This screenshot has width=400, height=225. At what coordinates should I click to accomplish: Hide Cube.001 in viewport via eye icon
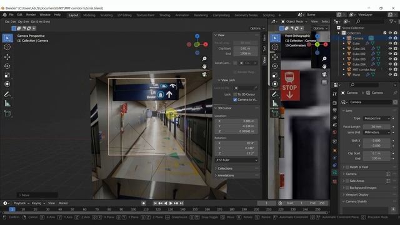click(x=390, y=49)
